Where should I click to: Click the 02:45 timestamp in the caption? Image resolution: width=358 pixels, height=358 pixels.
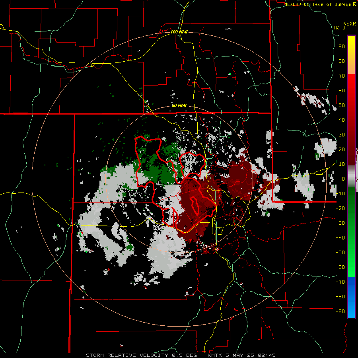[x=267, y=355]
